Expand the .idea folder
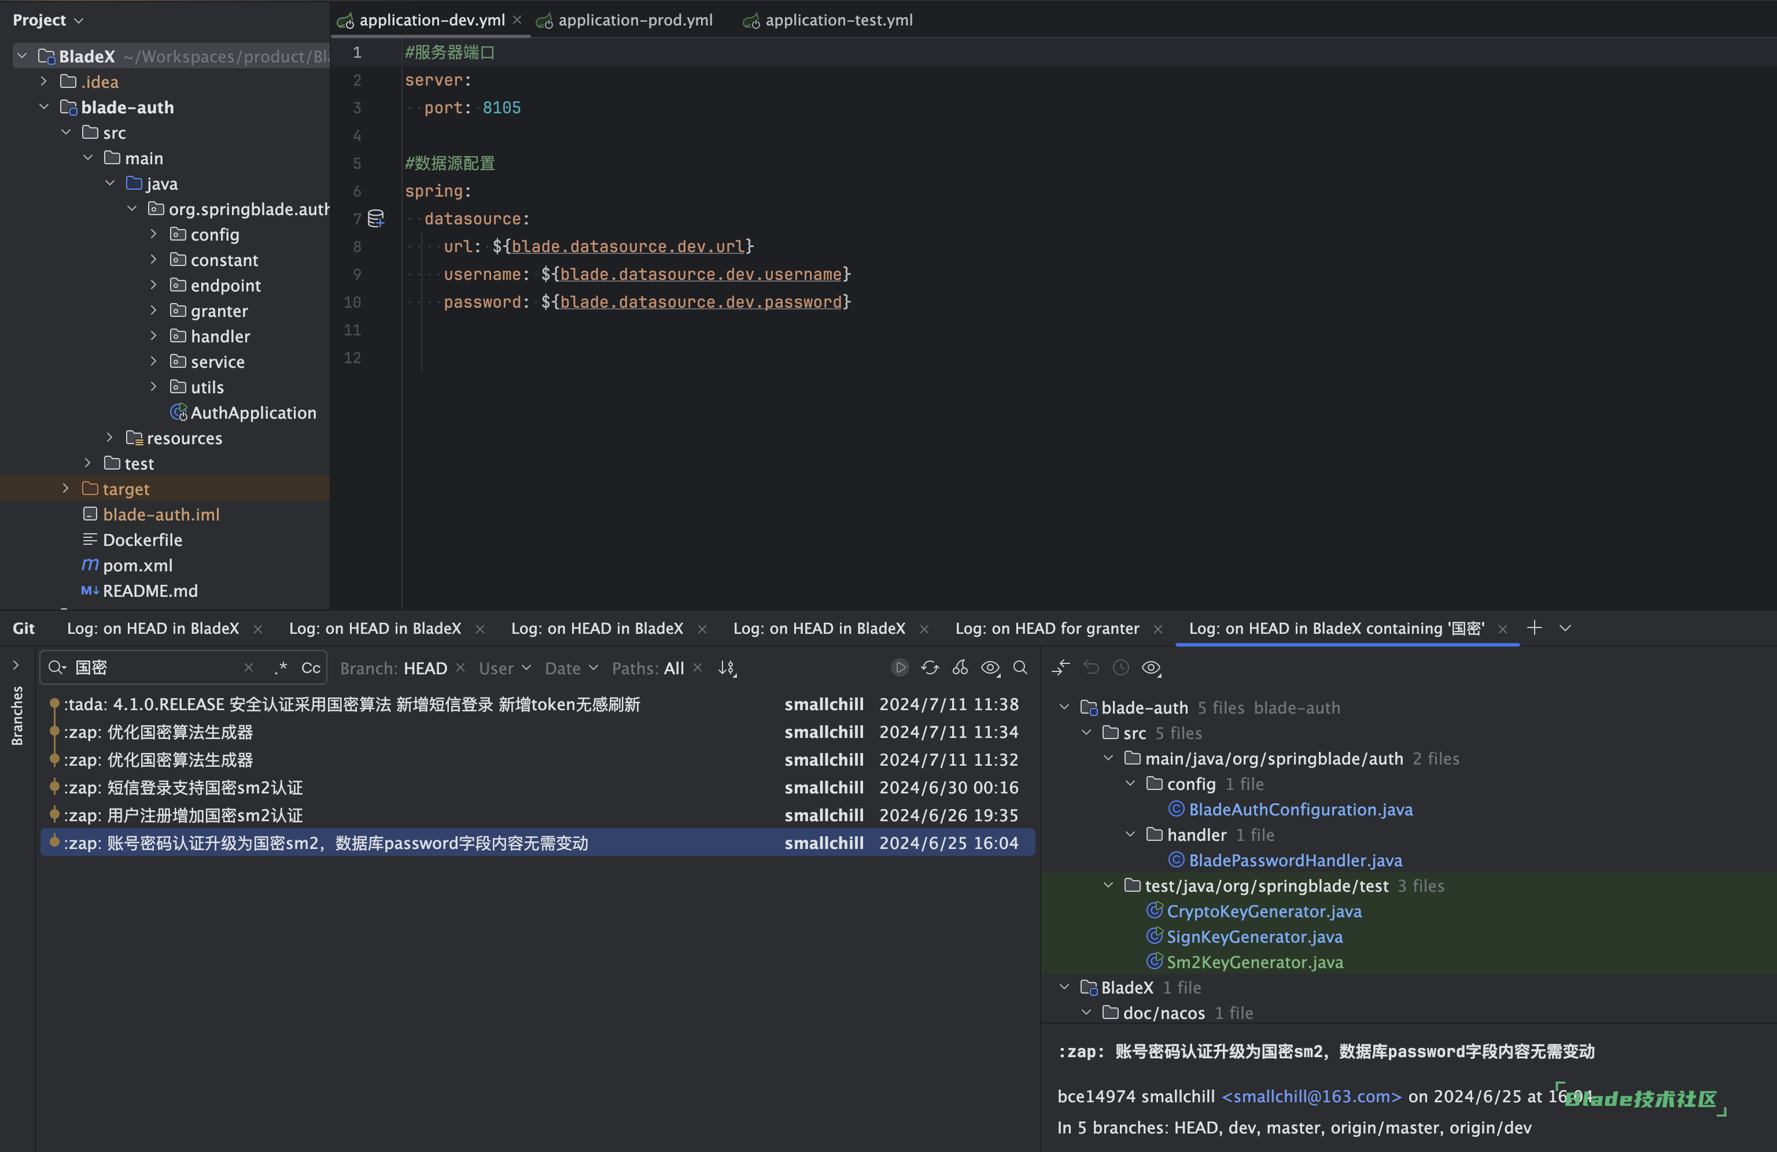This screenshot has width=1777, height=1152. 44,80
